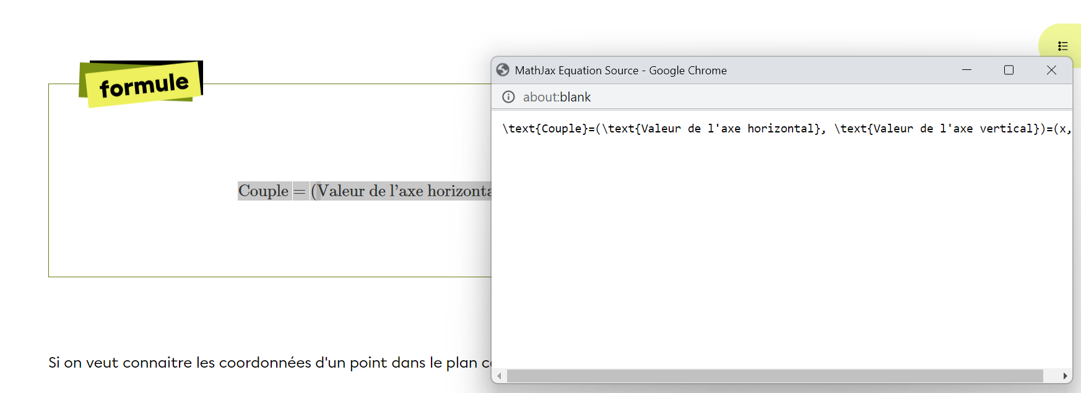Click the about:blank address text

pyautogui.click(x=557, y=97)
